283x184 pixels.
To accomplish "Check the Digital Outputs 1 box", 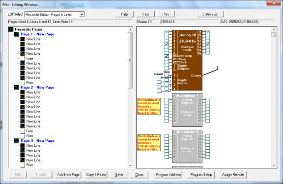I will [x=167, y=66].
